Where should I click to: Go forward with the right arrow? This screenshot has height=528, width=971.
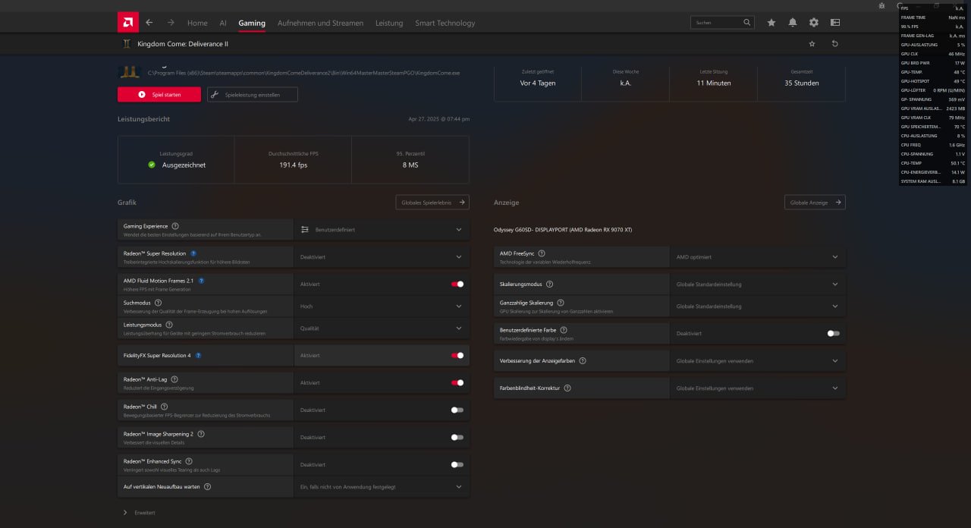(171, 23)
